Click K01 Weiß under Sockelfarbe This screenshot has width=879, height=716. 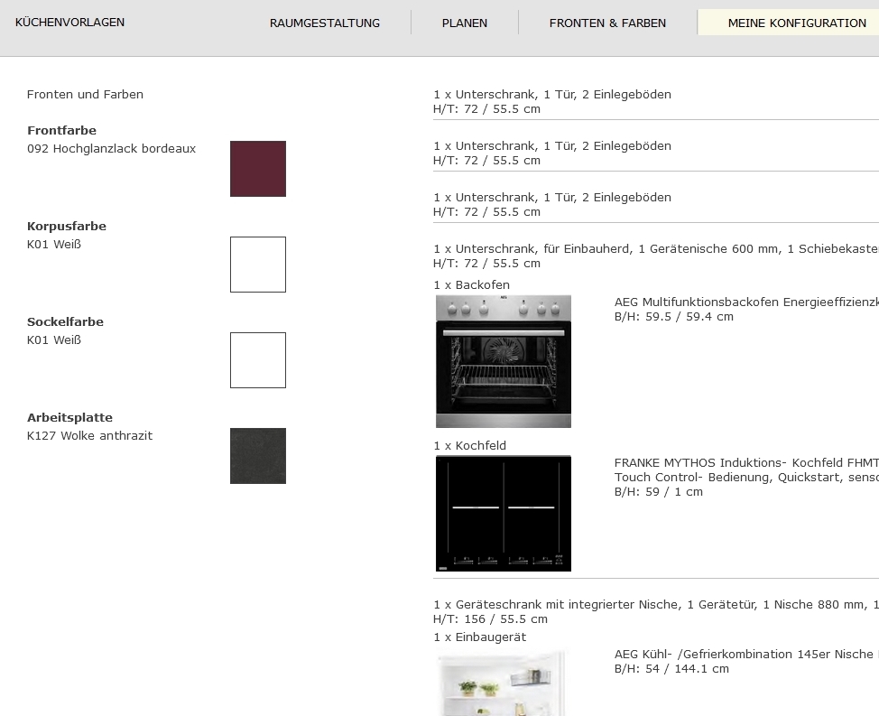(54, 339)
